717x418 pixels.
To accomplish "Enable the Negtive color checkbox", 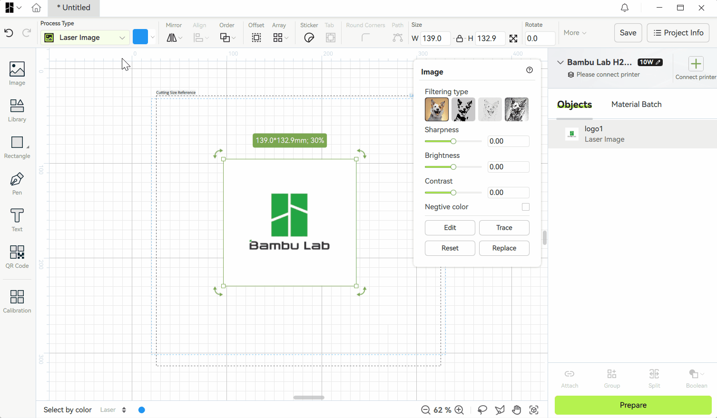I will (525, 207).
